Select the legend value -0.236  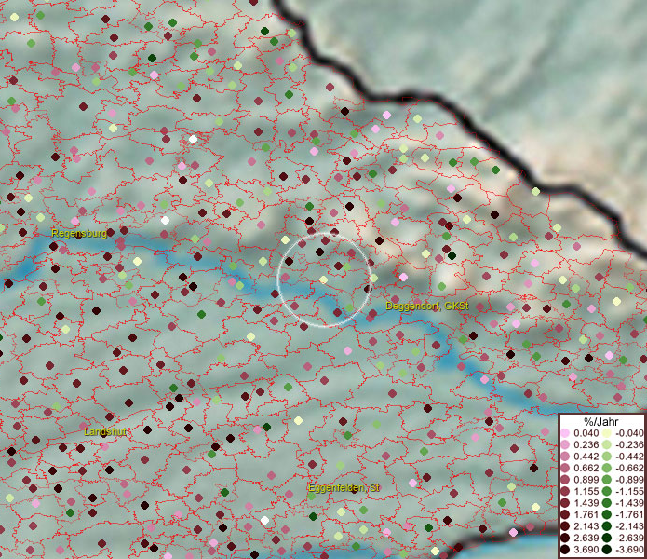click(x=629, y=444)
